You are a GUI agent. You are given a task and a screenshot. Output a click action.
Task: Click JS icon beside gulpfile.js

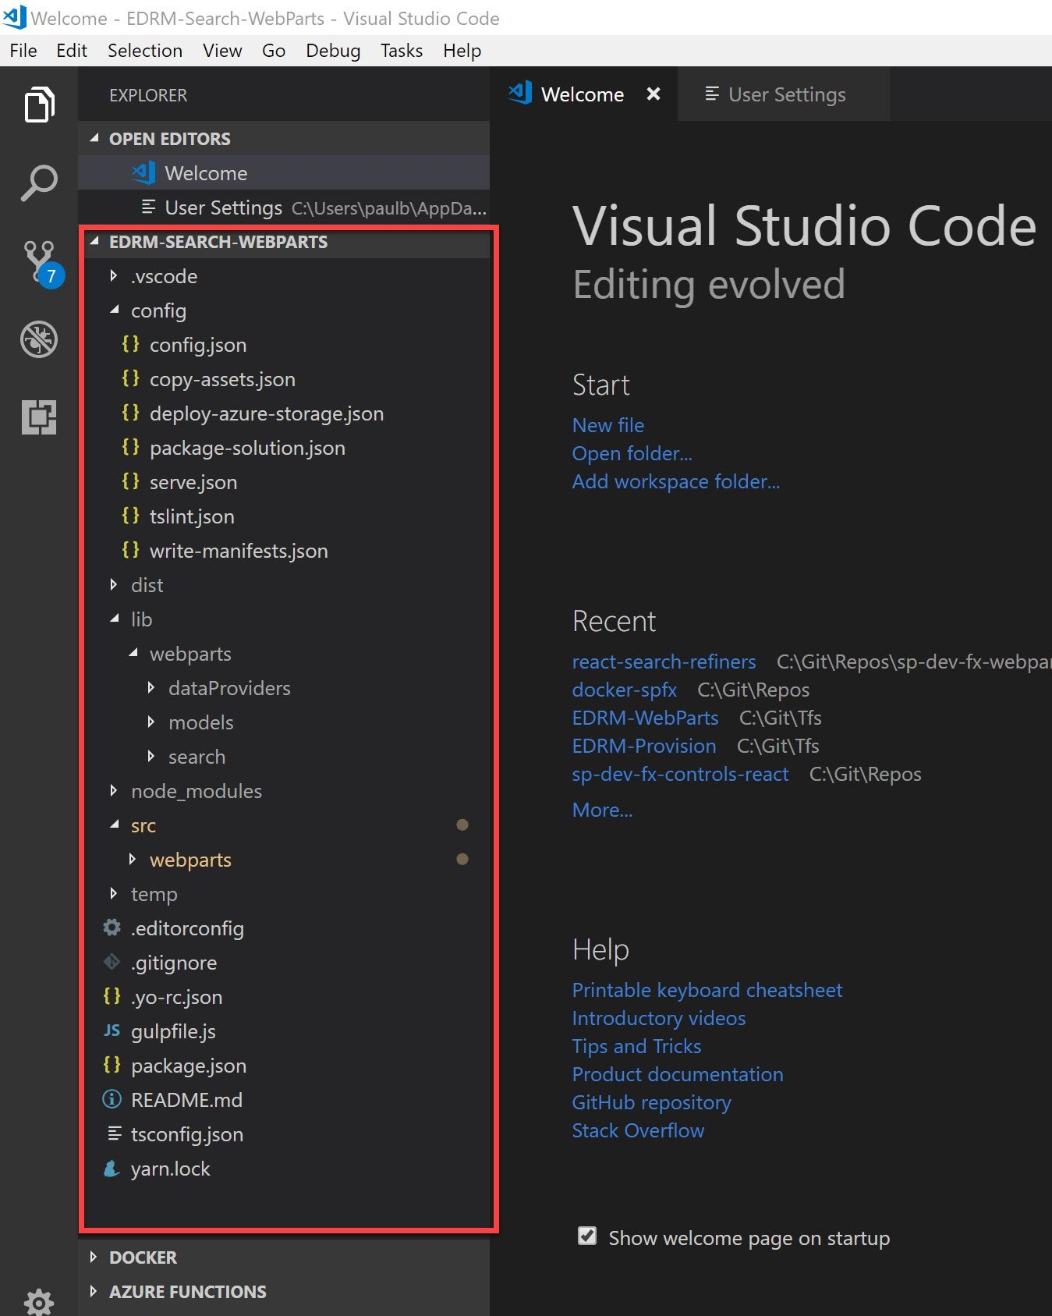[x=112, y=1030]
